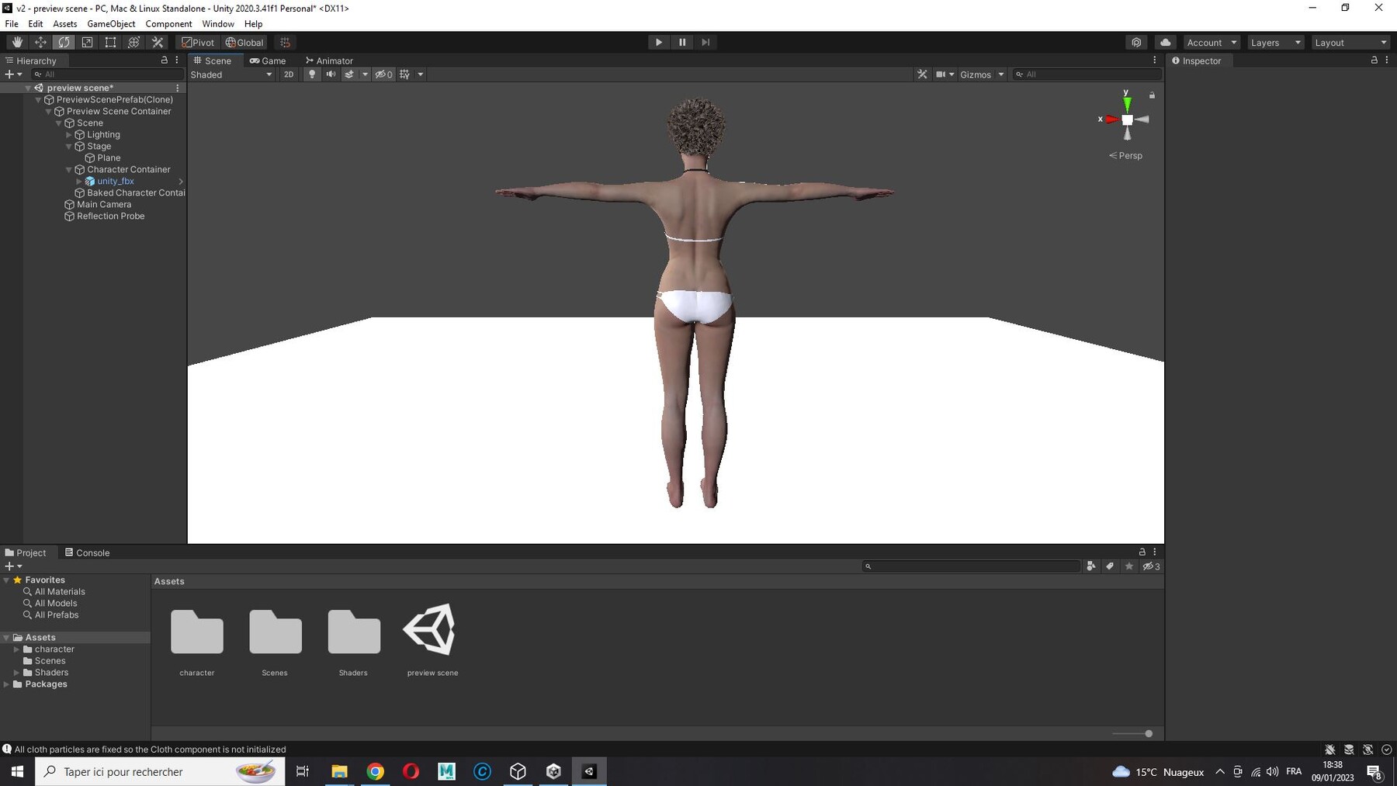Lock the Hierarchy panel

[164, 60]
